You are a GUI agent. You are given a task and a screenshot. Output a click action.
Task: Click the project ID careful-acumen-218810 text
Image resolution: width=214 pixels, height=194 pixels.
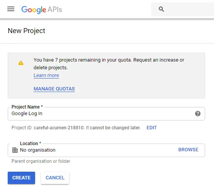[x=59, y=128]
